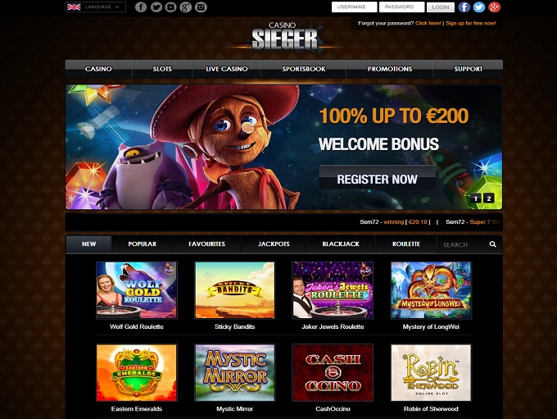Click the Register Now button

378,177
